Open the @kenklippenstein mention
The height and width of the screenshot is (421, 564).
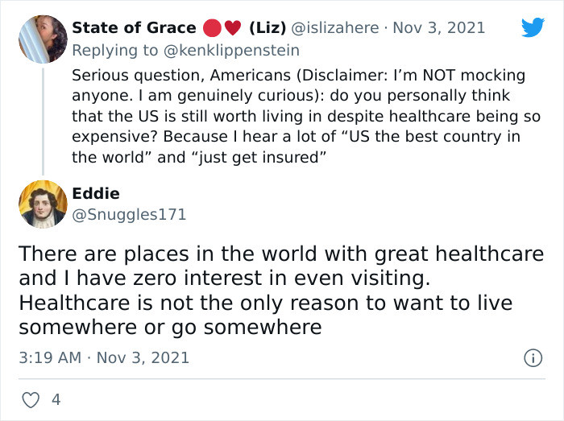(231, 50)
